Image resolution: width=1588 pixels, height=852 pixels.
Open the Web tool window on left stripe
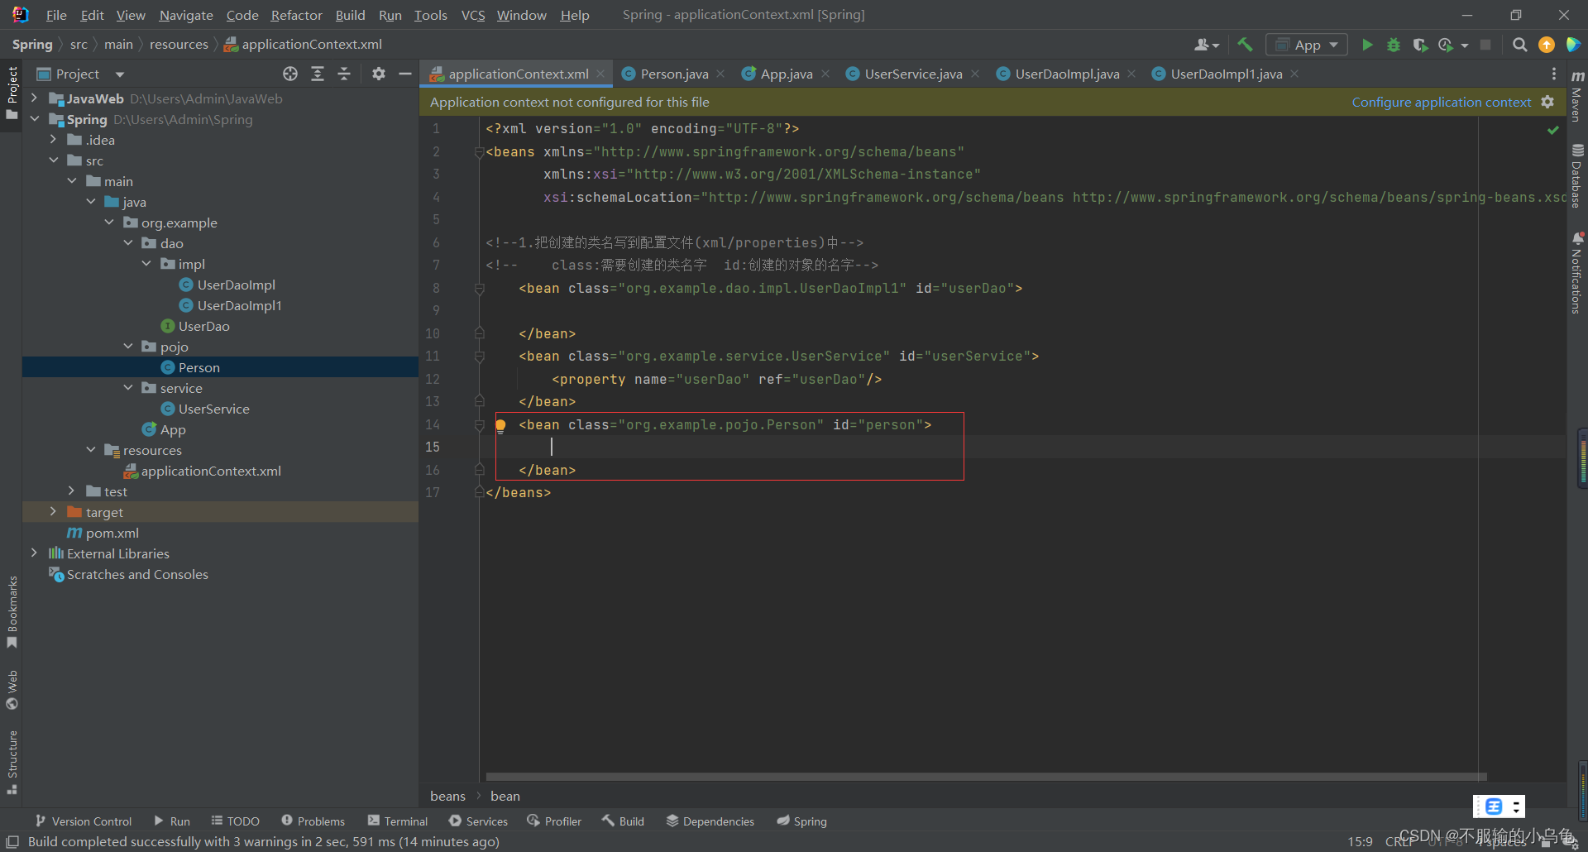(x=12, y=690)
